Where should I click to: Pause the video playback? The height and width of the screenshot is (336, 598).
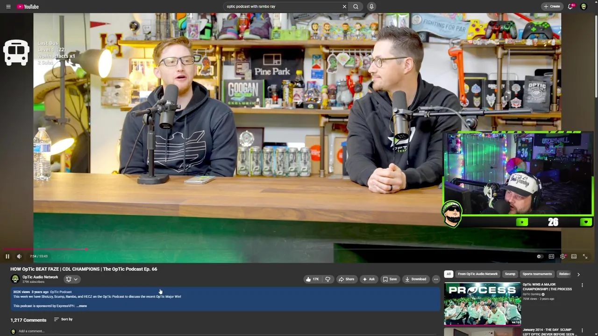coord(7,256)
